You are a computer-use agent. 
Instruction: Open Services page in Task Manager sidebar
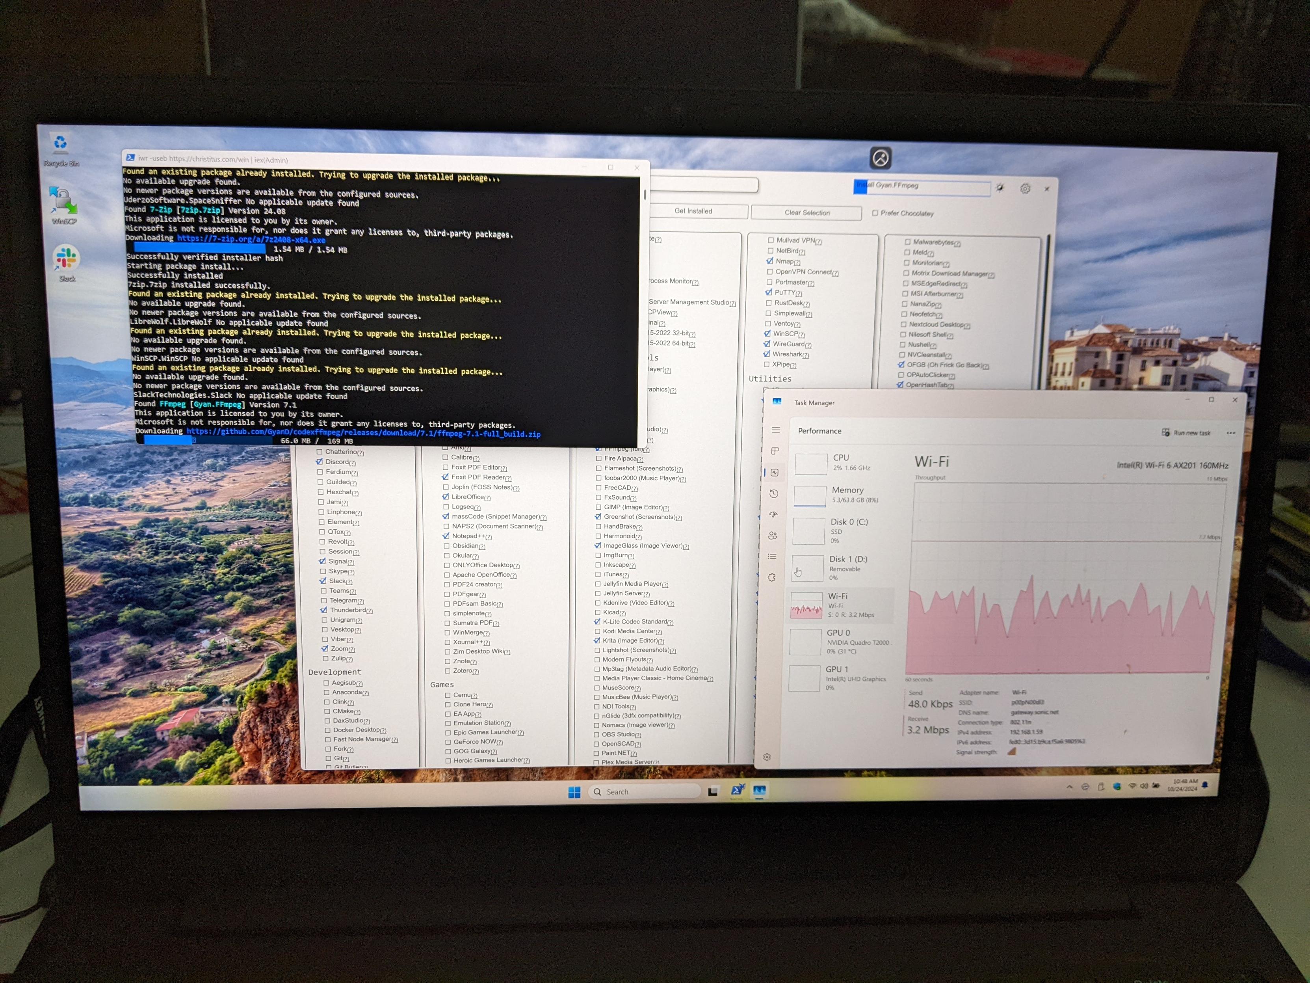pos(771,577)
